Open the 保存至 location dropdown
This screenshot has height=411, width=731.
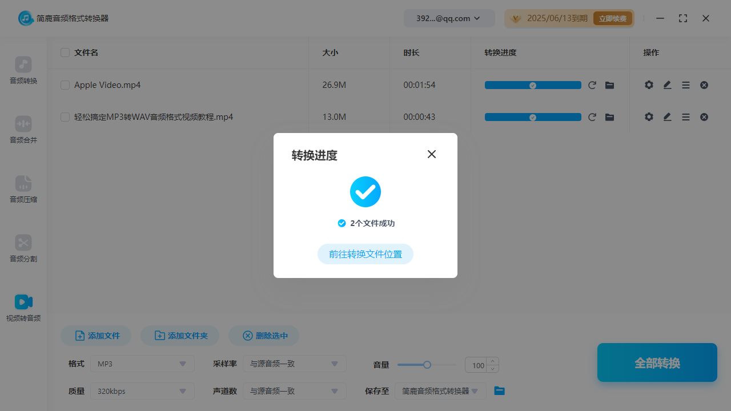point(440,391)
